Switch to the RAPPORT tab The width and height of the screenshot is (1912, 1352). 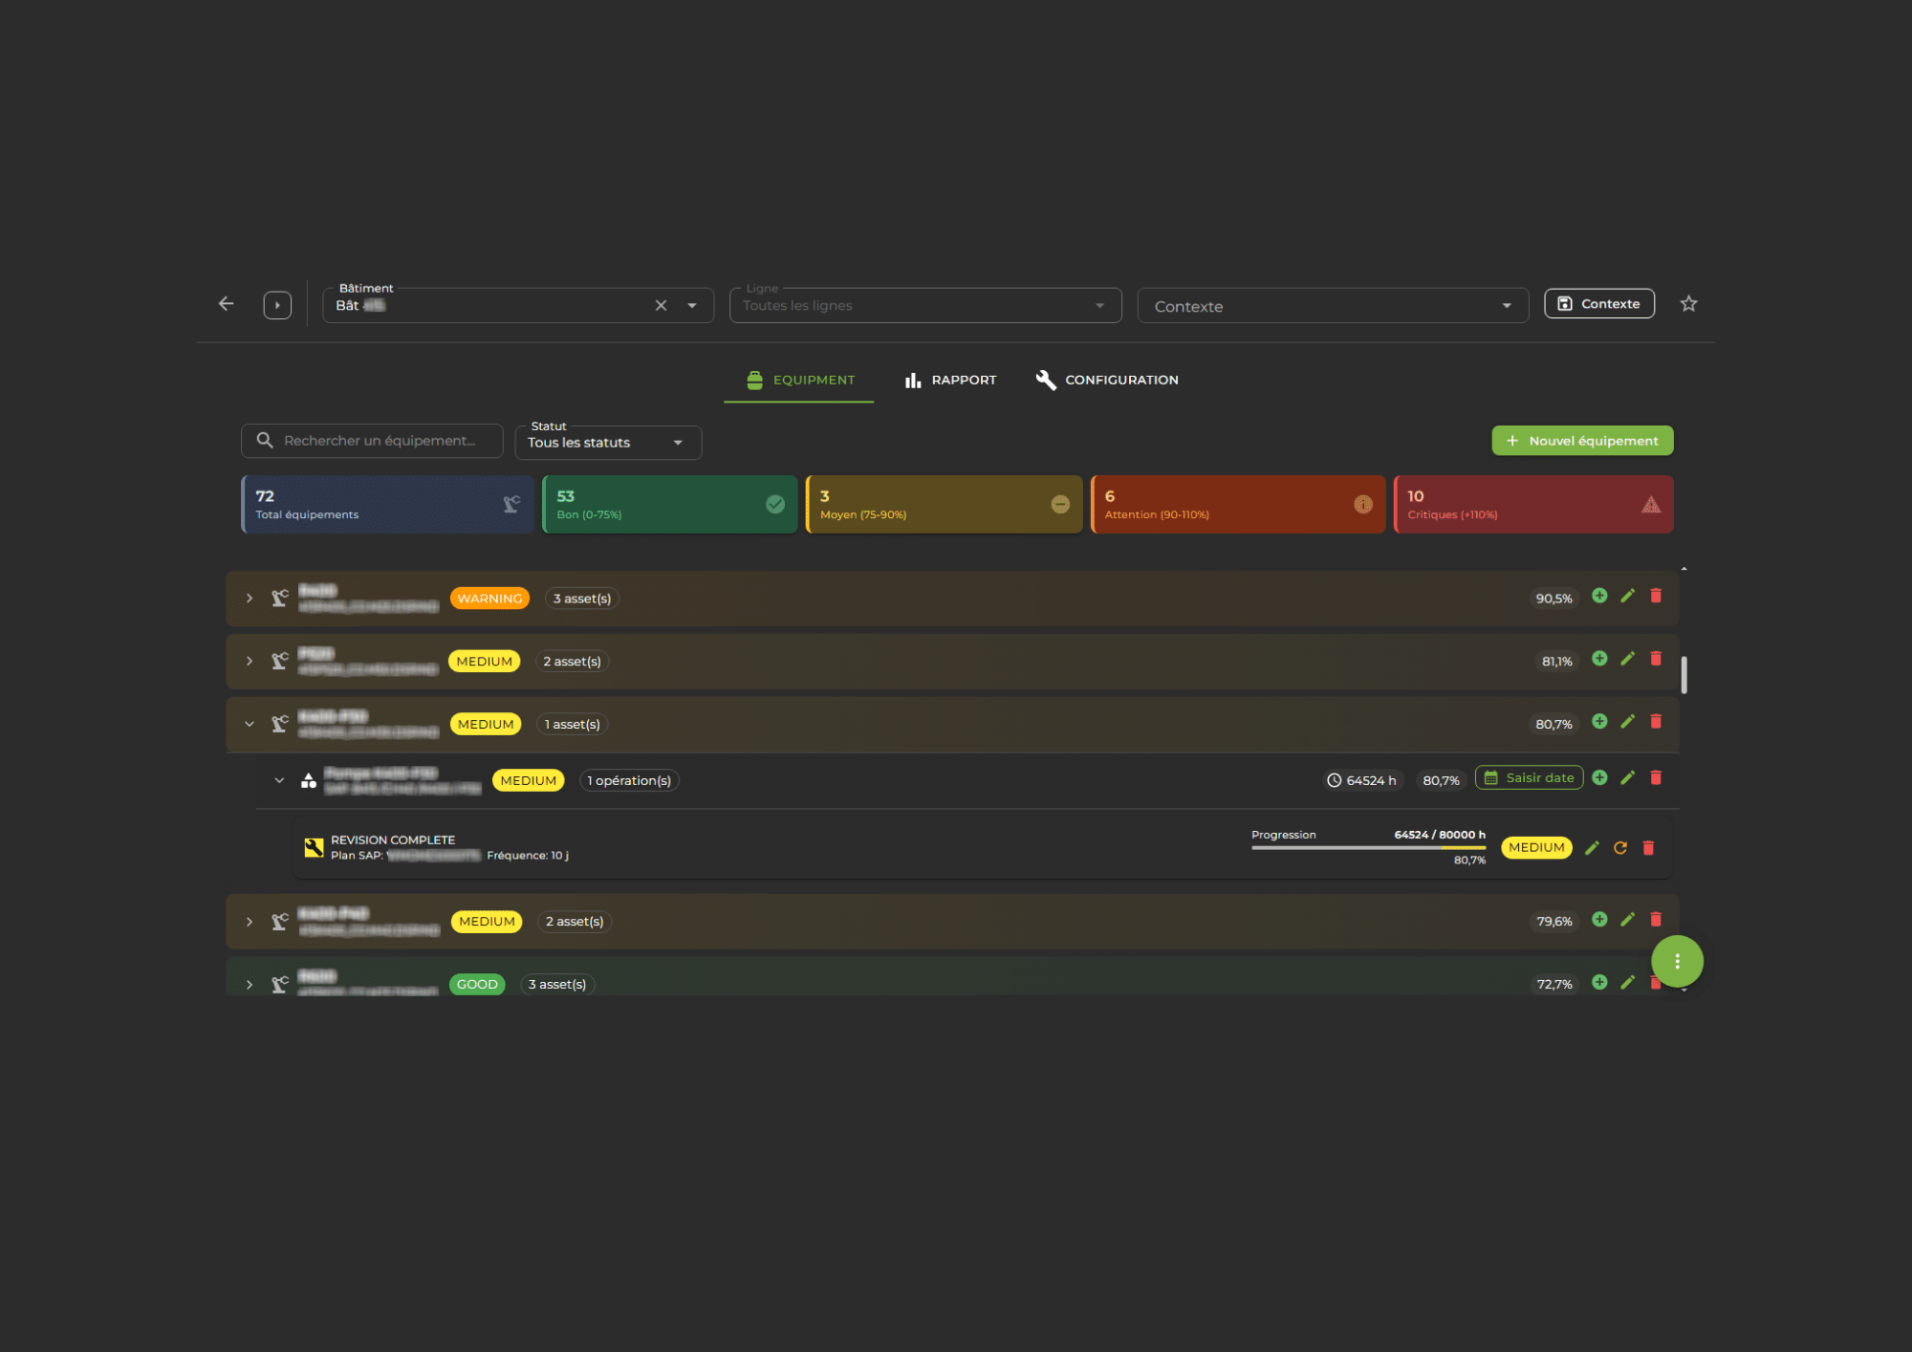click(950, 381)
